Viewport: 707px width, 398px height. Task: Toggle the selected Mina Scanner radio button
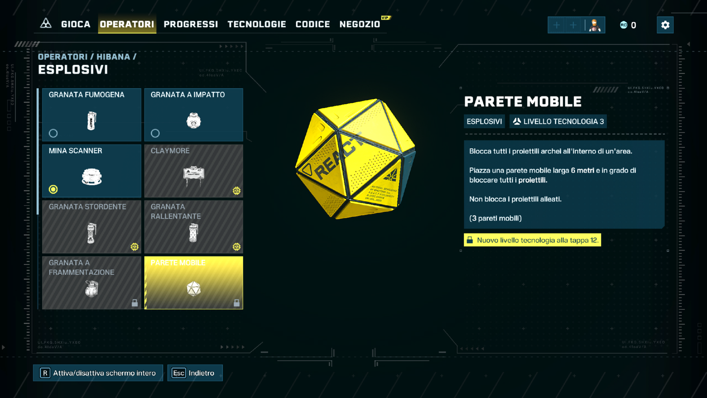[x=53, y=189]
